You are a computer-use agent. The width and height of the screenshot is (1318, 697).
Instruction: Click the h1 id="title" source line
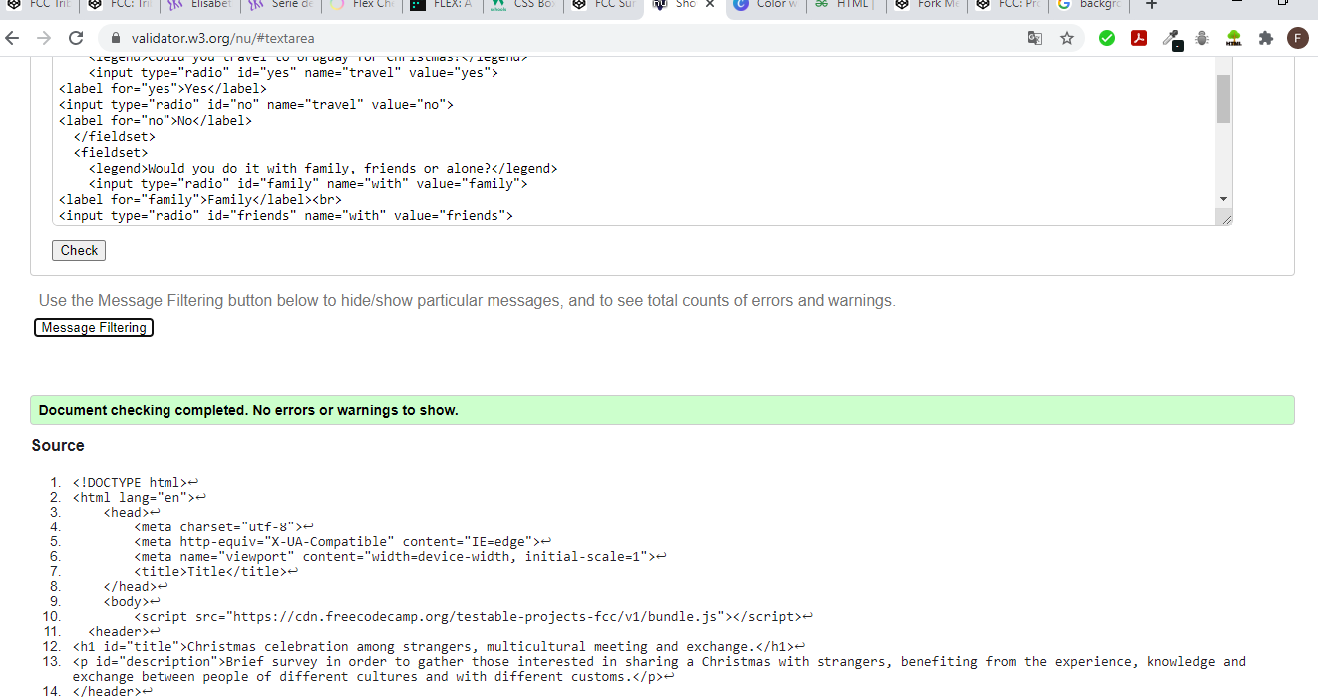pos(438,646)
